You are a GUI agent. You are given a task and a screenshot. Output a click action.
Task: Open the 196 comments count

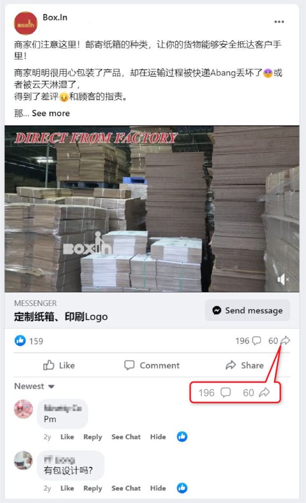248,341
